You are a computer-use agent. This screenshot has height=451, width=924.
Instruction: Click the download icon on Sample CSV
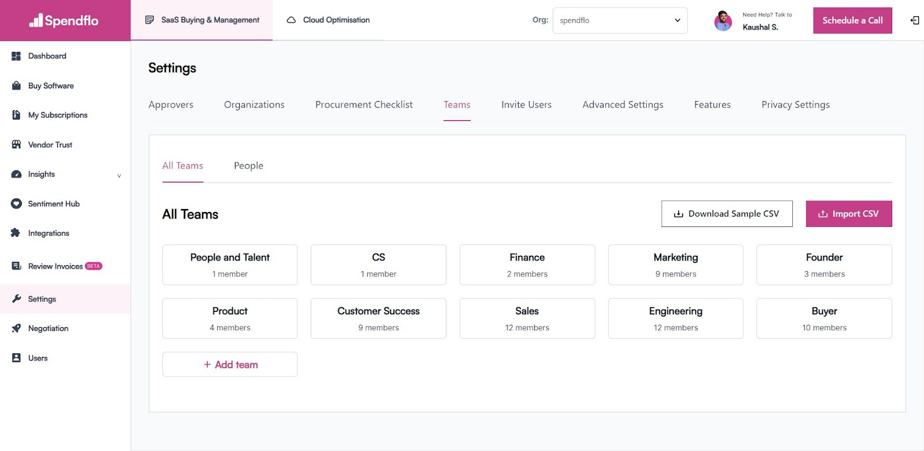[679, 214]
